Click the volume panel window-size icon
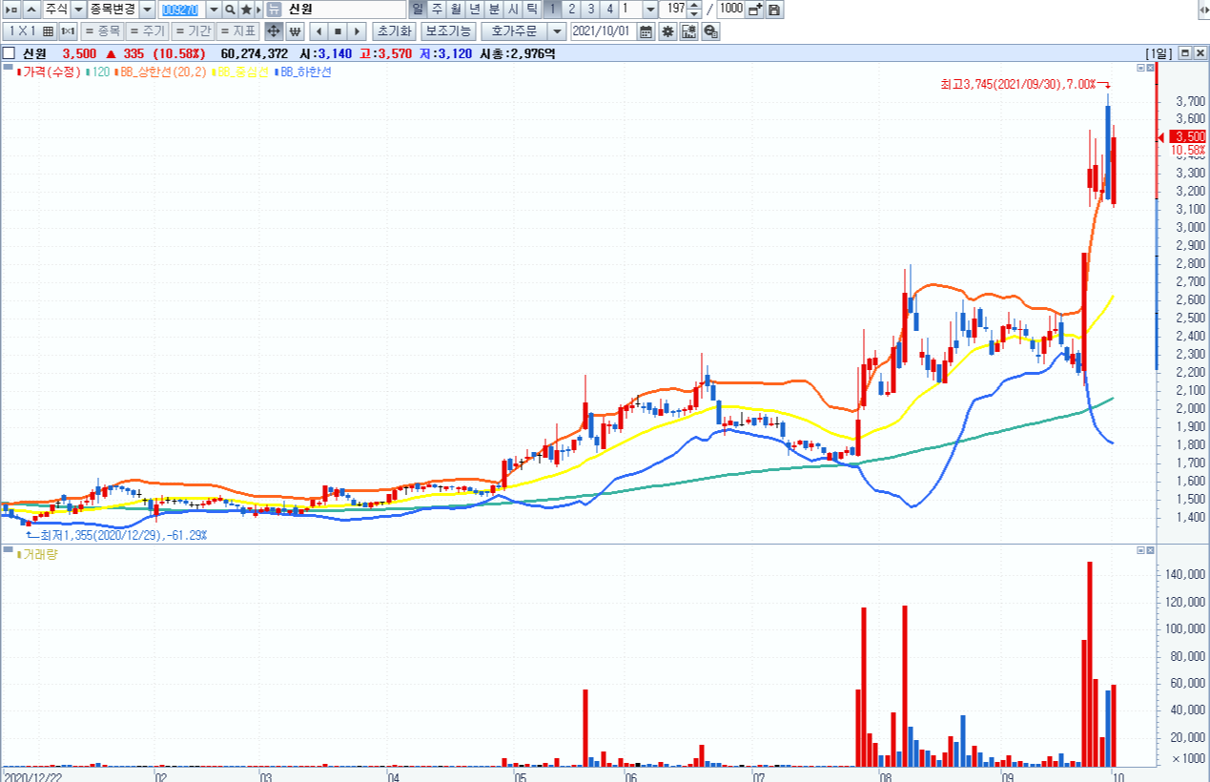The width and height of the screenshot is (1210, 782). point(1140,551)
